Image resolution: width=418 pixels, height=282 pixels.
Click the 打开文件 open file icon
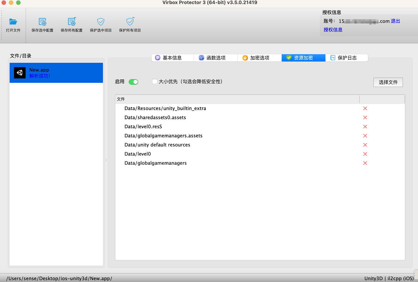[13, 22]
